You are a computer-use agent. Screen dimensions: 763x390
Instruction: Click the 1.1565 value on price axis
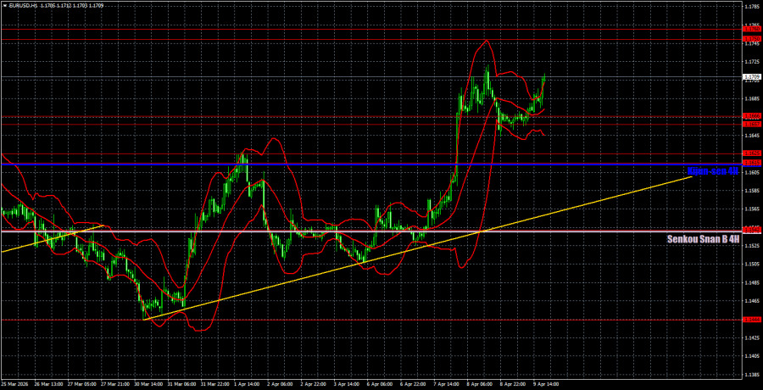click(x=752, y=209)
